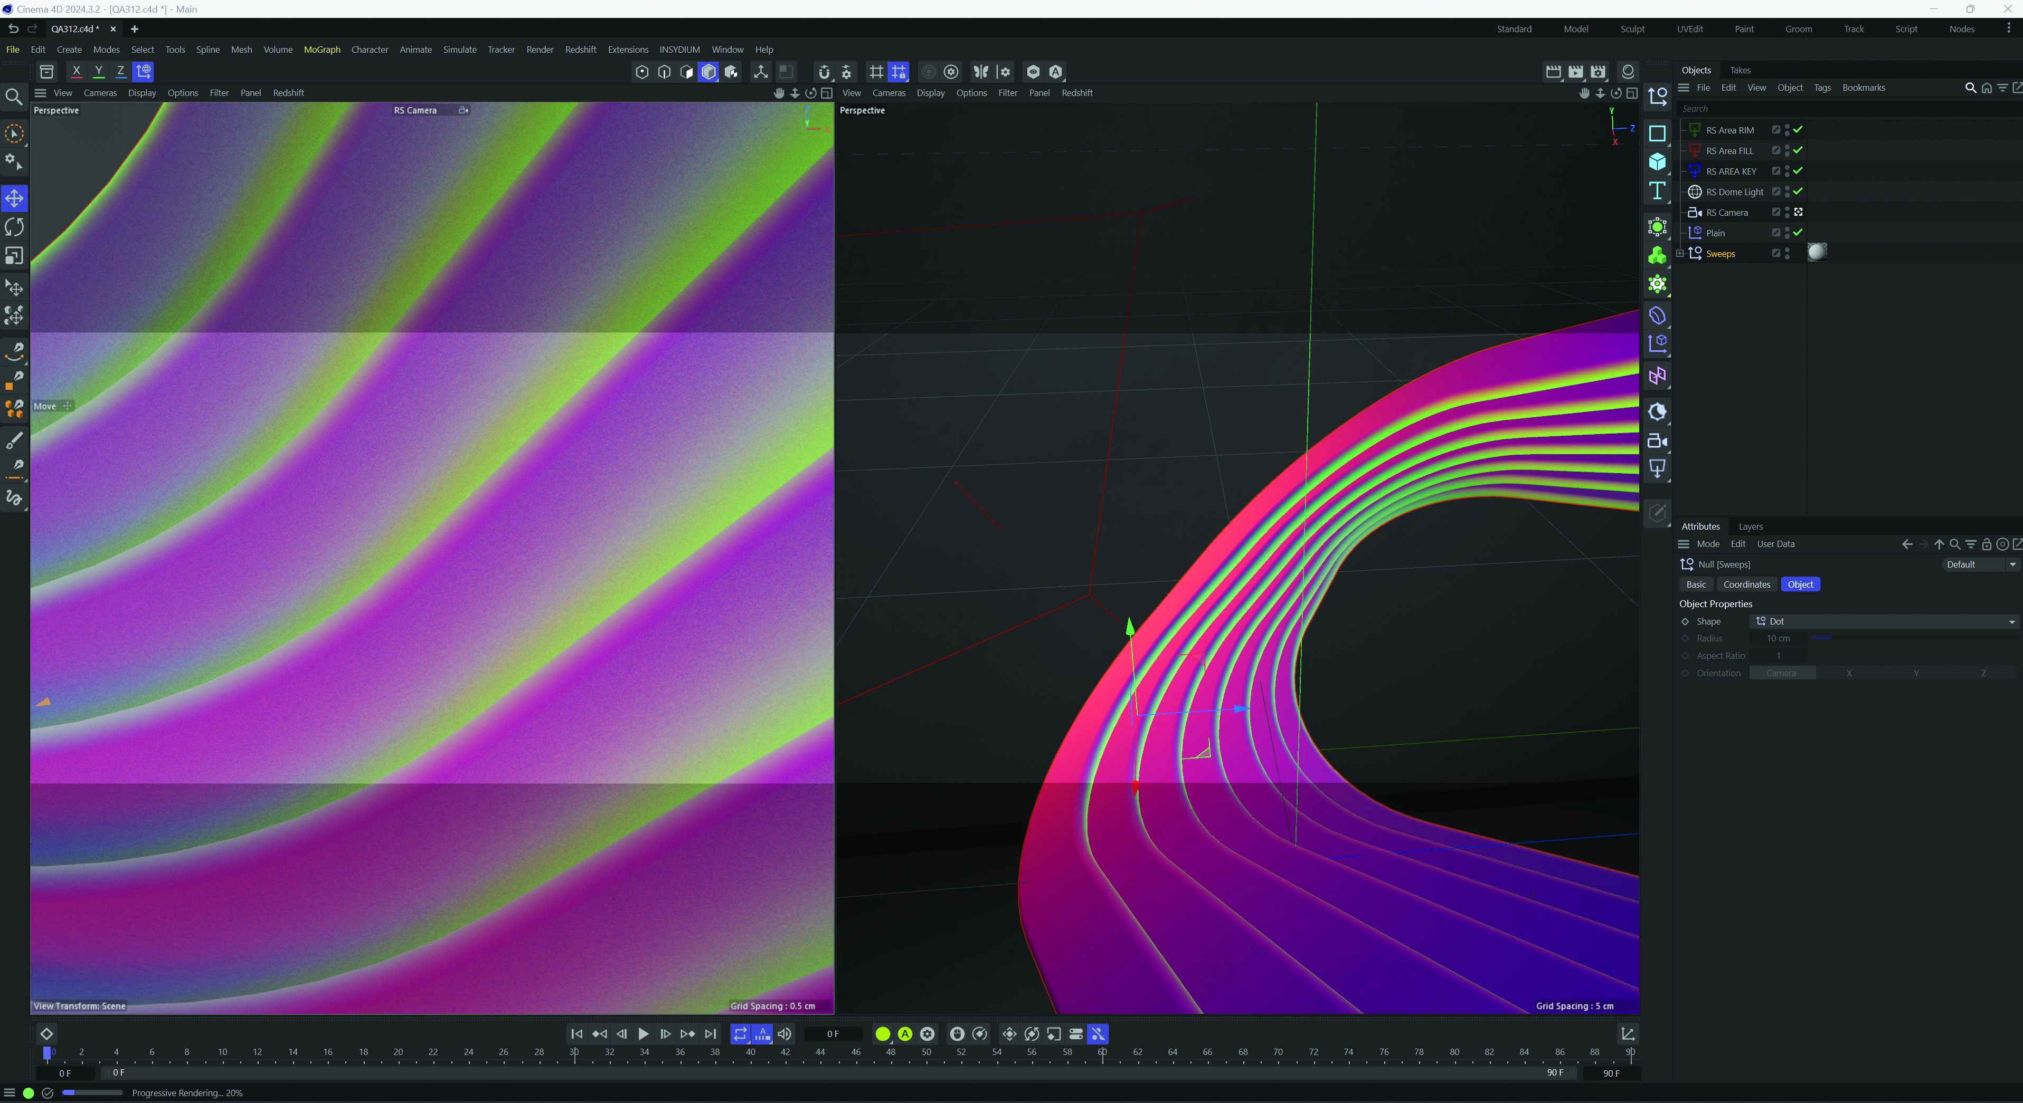Switch to UVEdit layout
Viewport: 2023px width, 1103px height.
coord(1690,29)
